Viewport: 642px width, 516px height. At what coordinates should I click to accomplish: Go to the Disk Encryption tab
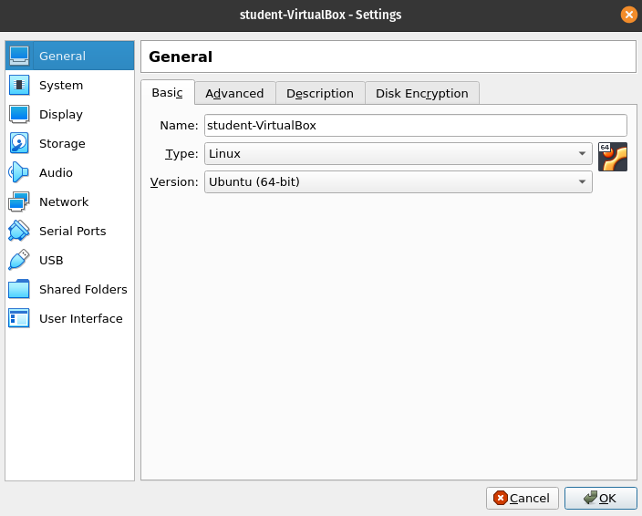coord(421,93)
